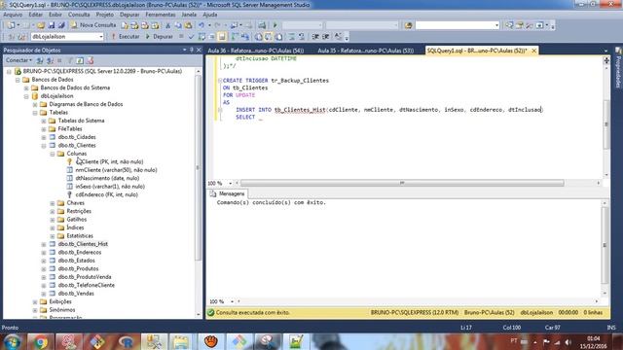Select the Índices folder
This screenshot has height=350, width=623.
(x=75, y=227)
